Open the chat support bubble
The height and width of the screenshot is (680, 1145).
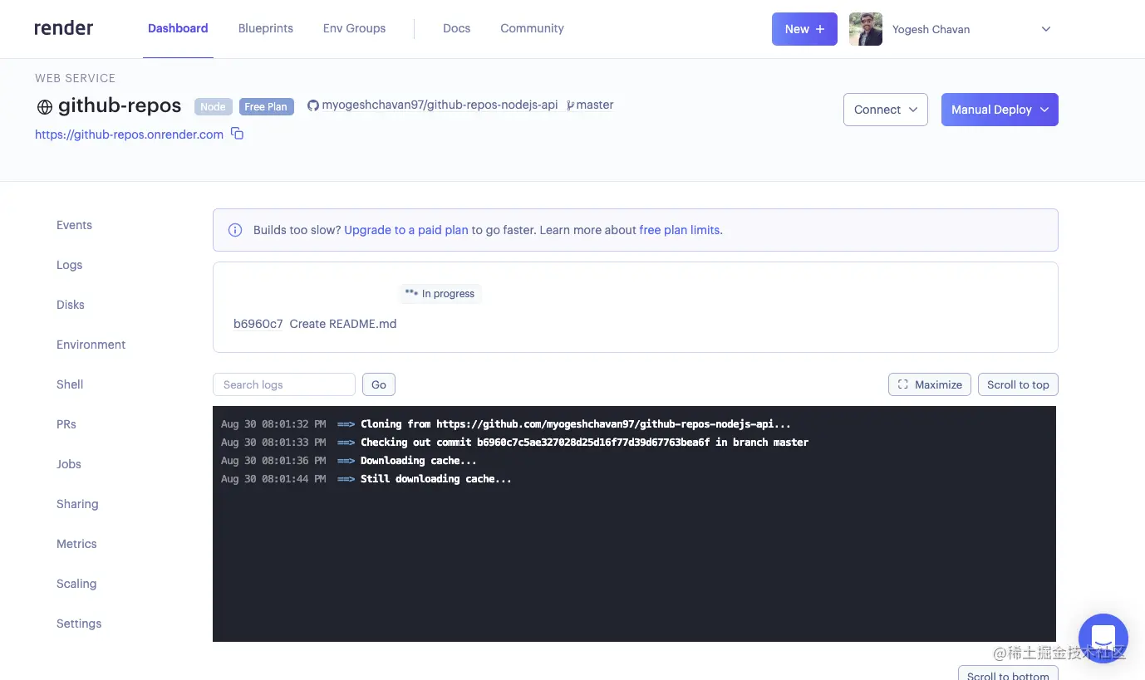[x=1103, y=638]
